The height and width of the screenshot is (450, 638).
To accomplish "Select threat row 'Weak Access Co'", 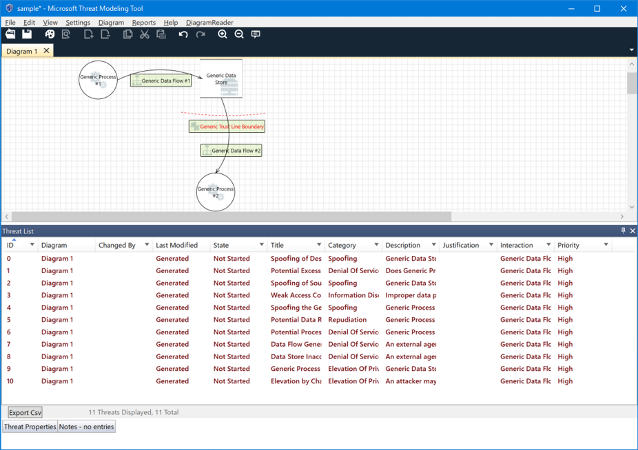I will pyautogui.click(x=318, y=295).
